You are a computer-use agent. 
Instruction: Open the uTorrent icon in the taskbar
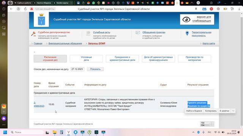pyautogui.click(x=90, y=132)
